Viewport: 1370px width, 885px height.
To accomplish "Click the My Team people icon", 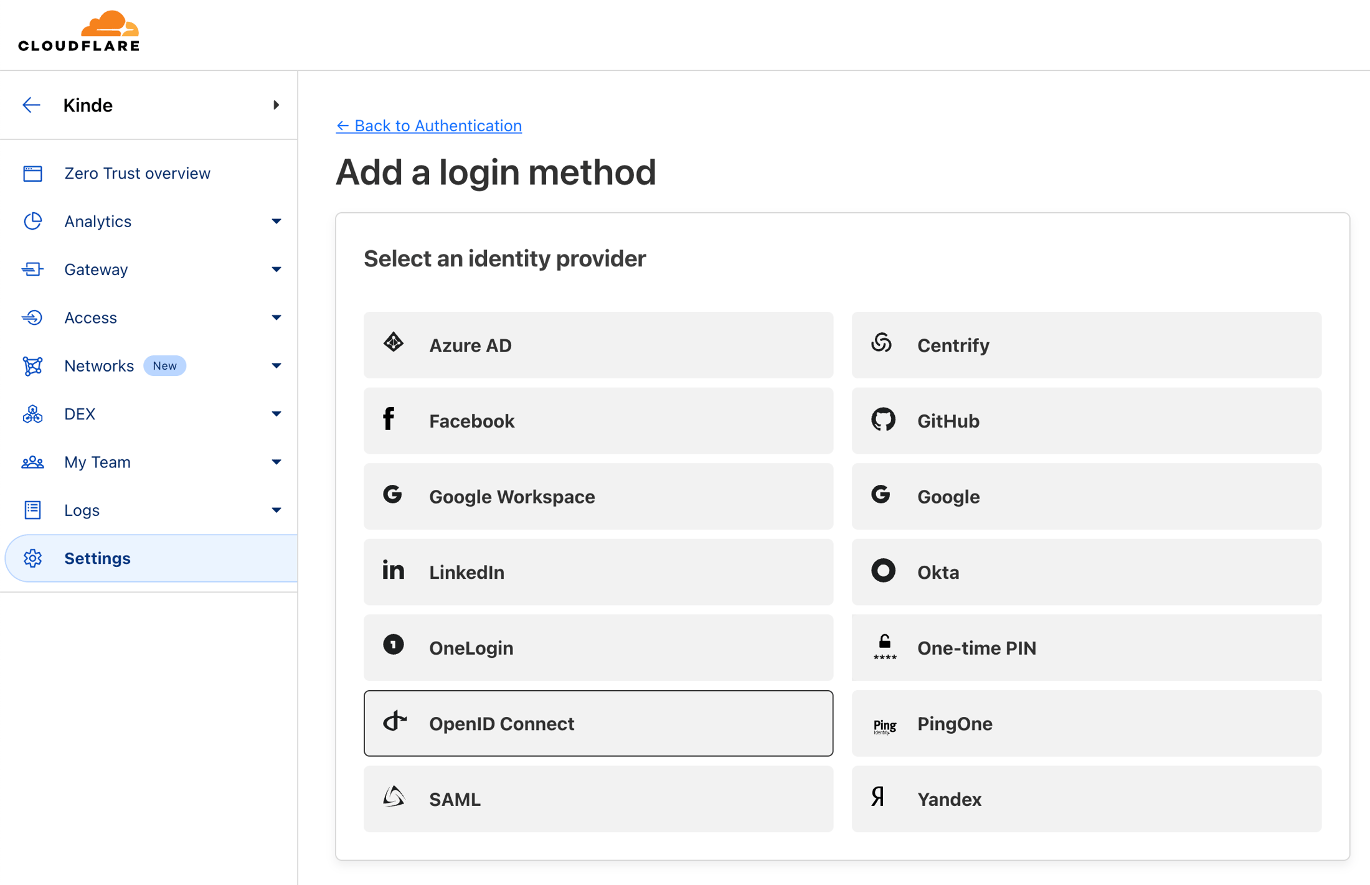I will [x=32, y=462].
